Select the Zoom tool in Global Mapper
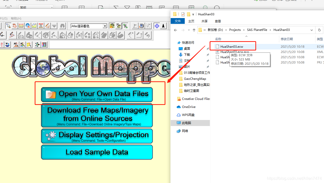 click(8, 26)
